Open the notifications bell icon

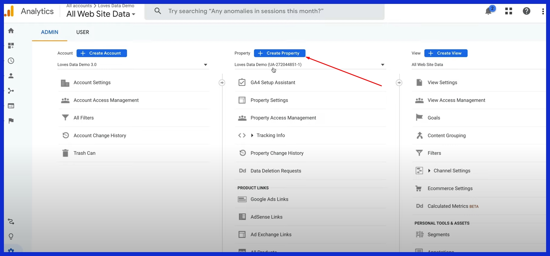pyautogui.click(x=489, y=11)
